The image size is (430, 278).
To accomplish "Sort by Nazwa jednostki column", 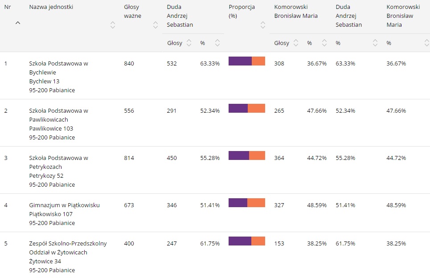I will 113,25.
